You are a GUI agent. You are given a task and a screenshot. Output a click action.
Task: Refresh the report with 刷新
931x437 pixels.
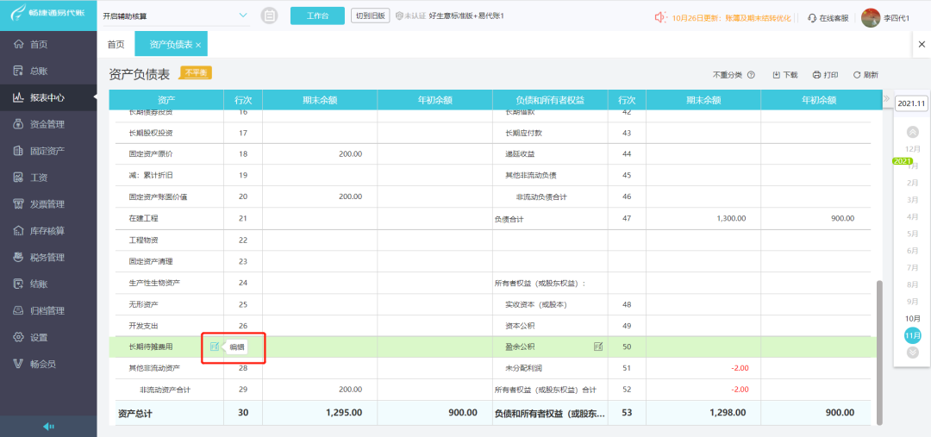[x=865, y=75]
